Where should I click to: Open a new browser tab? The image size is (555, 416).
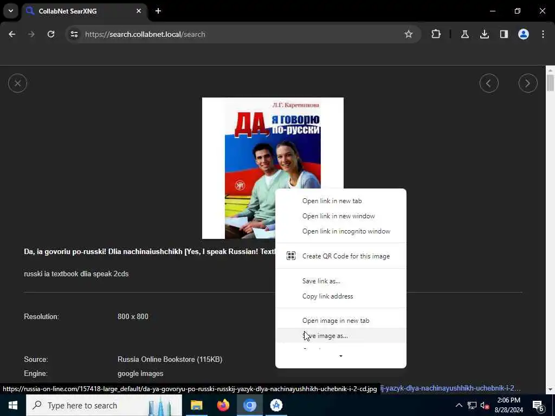point(158,11)
